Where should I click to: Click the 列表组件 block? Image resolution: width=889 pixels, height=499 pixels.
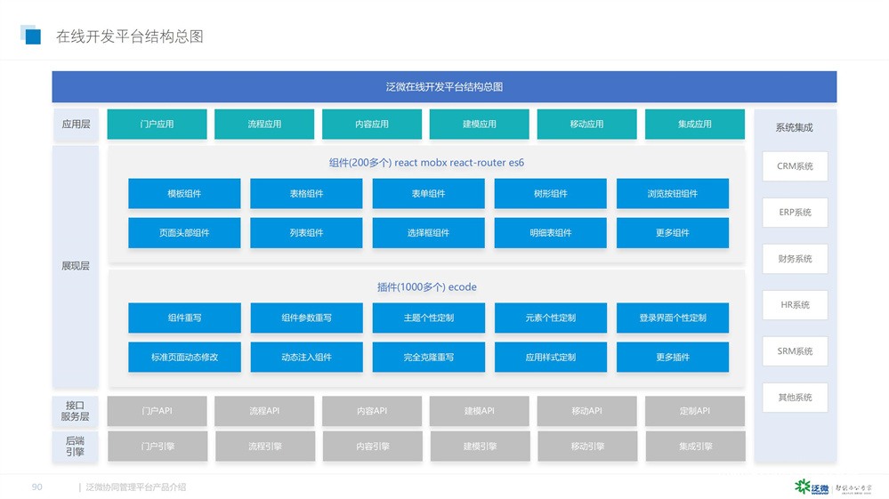tap(306, 233)
